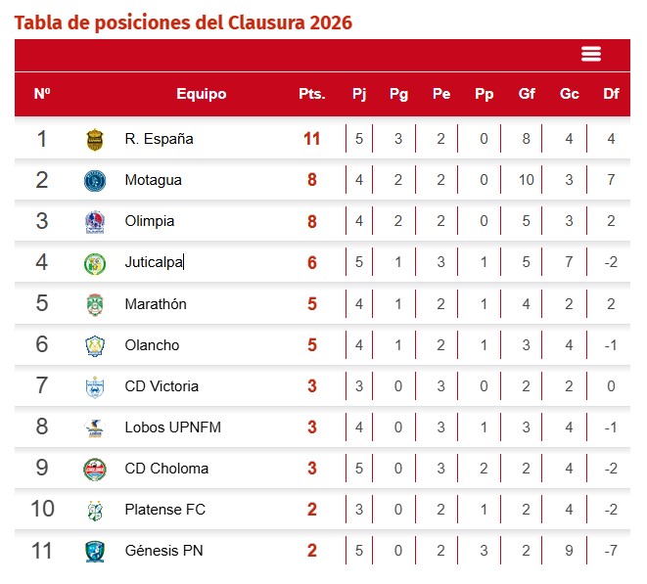Open the hamburger menu icon
647x584 pixels.
591,54
